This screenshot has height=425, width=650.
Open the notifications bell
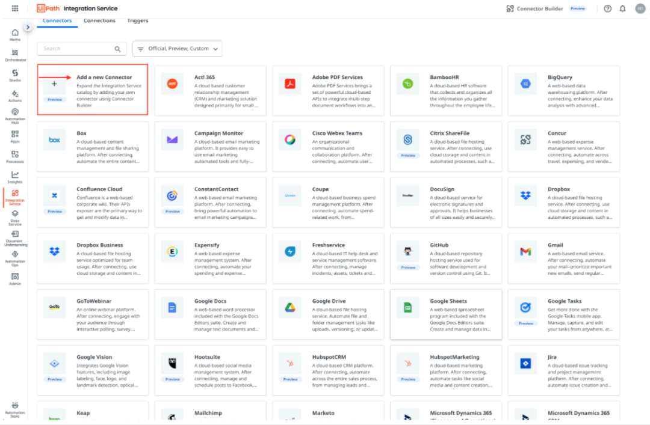pos(623,8)
